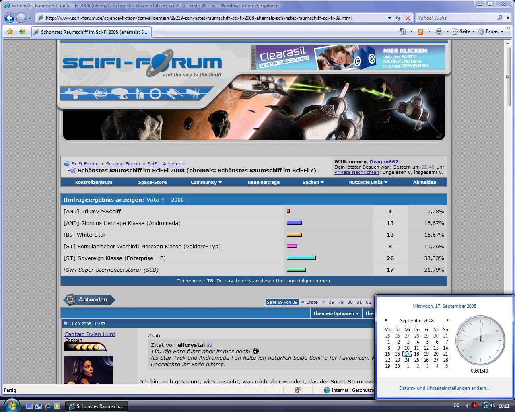This screenshot has height=412, width=515.
Task: Click the Print icon in the toolbar
Action: click(439, 31)
